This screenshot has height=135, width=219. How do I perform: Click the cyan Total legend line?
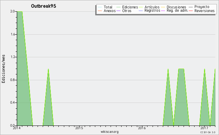pos(100,7)
